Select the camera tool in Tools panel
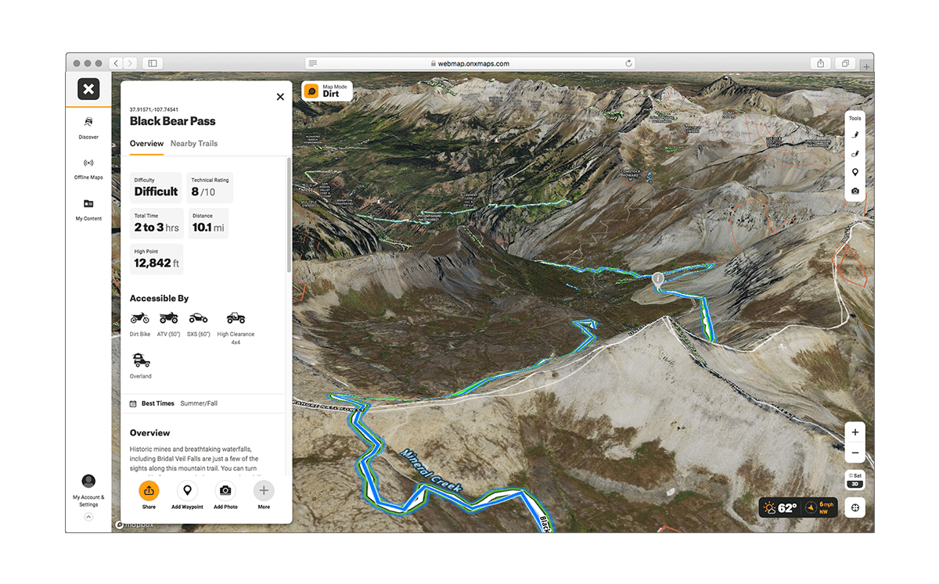 coord(855,191)
